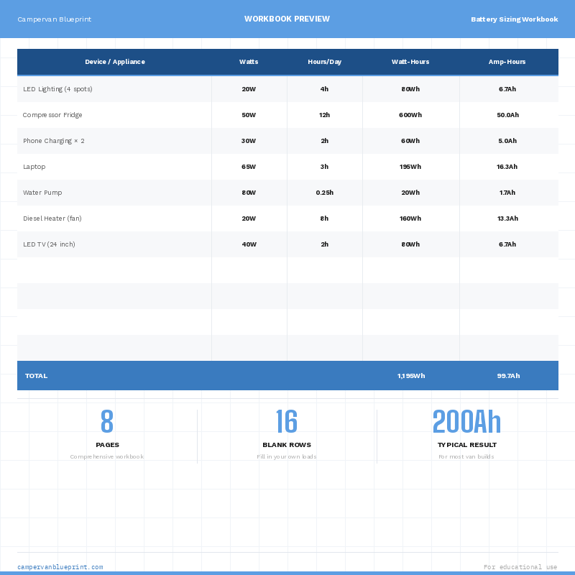Select the 1,195Wh total value
This screenshot has width=575, height=575.
(x=410, y=376)
